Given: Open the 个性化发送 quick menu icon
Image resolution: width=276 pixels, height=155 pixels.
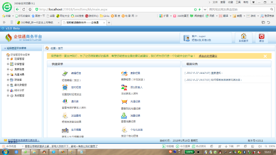Looking at the screenshot, I should pyautogui.click(x=124, y=130).
